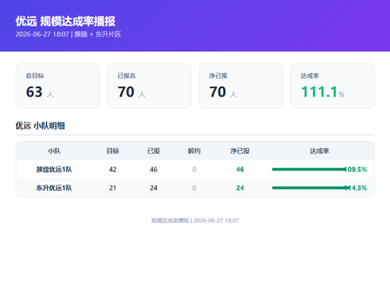Screen dimensions: 390x292
Task: Click the 109.5% percentage label
Action: (356, 170)
